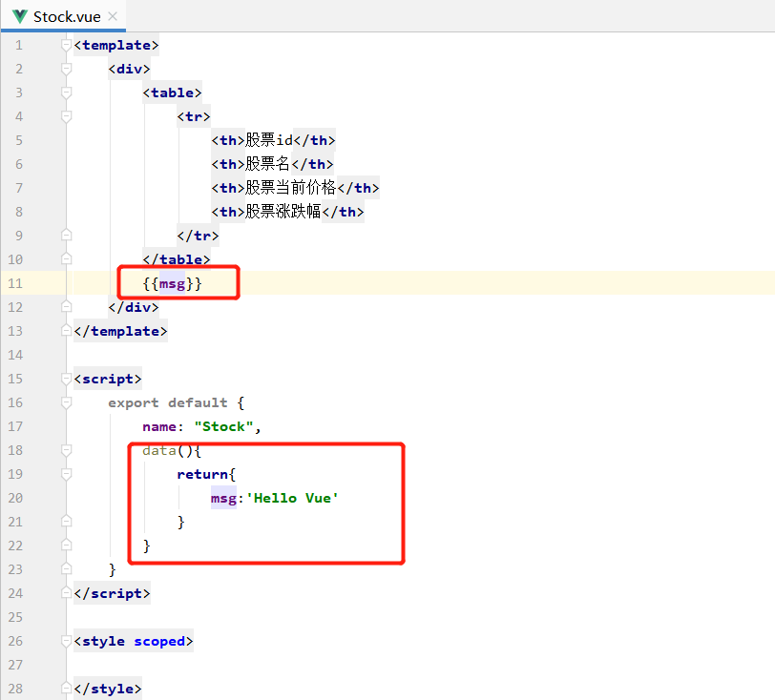The width and height of the screenshot is (775, 700).
Task: Select the Stock.vue editor tab
Action: [x=63, y=16]
